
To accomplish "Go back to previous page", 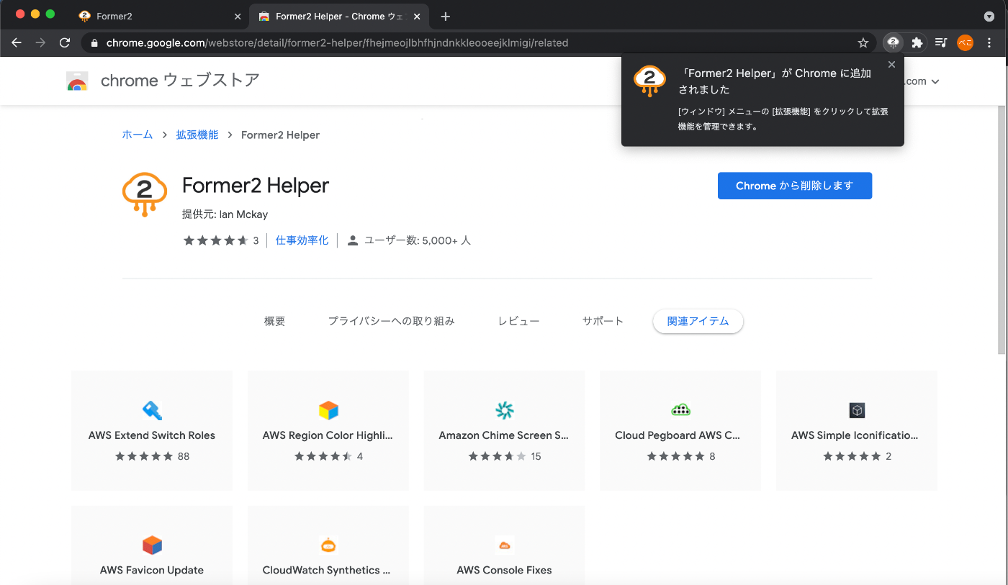I will pos(17,42).
